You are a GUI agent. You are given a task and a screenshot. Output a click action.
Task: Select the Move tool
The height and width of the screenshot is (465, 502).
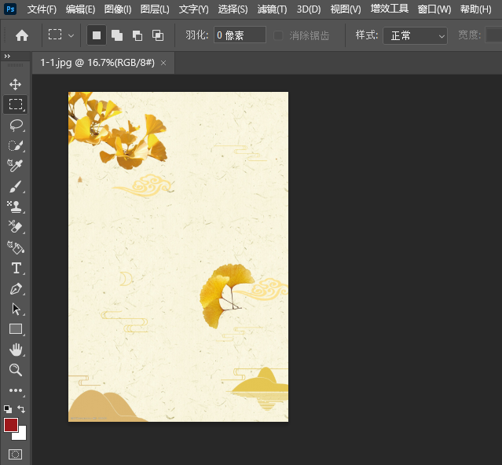[16, 84]
